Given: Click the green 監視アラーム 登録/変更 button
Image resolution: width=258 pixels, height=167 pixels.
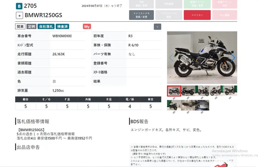Looking at the screenshot, I should coord(197,4).
